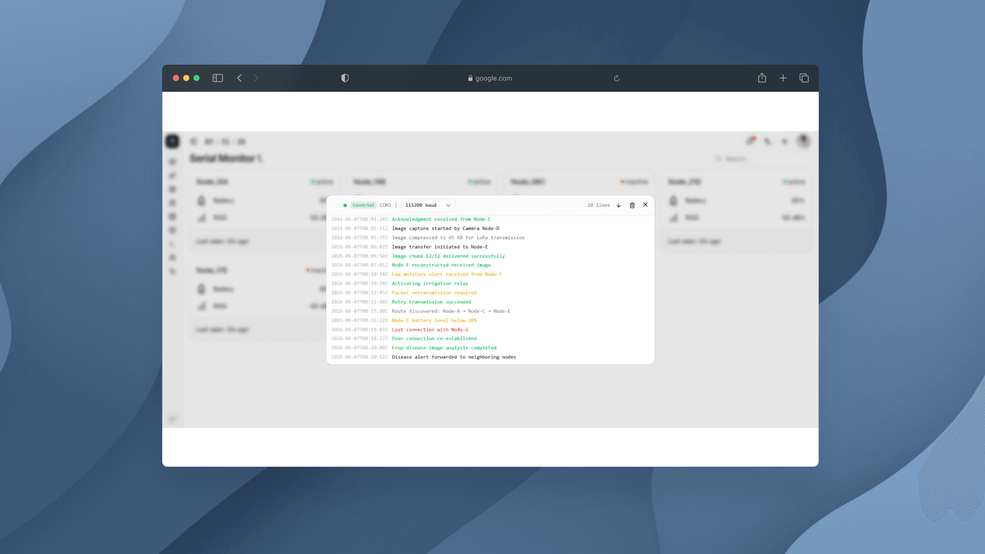The image size is (985, 554).
Task: Open a new tab with plus icon
Action: click(783, 78)
